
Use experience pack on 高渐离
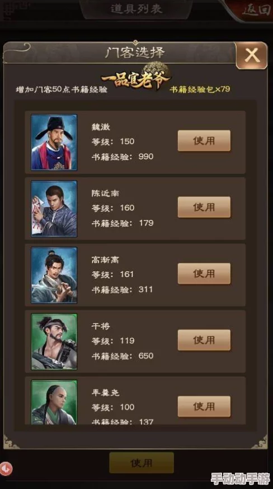(x=204, y=274)
